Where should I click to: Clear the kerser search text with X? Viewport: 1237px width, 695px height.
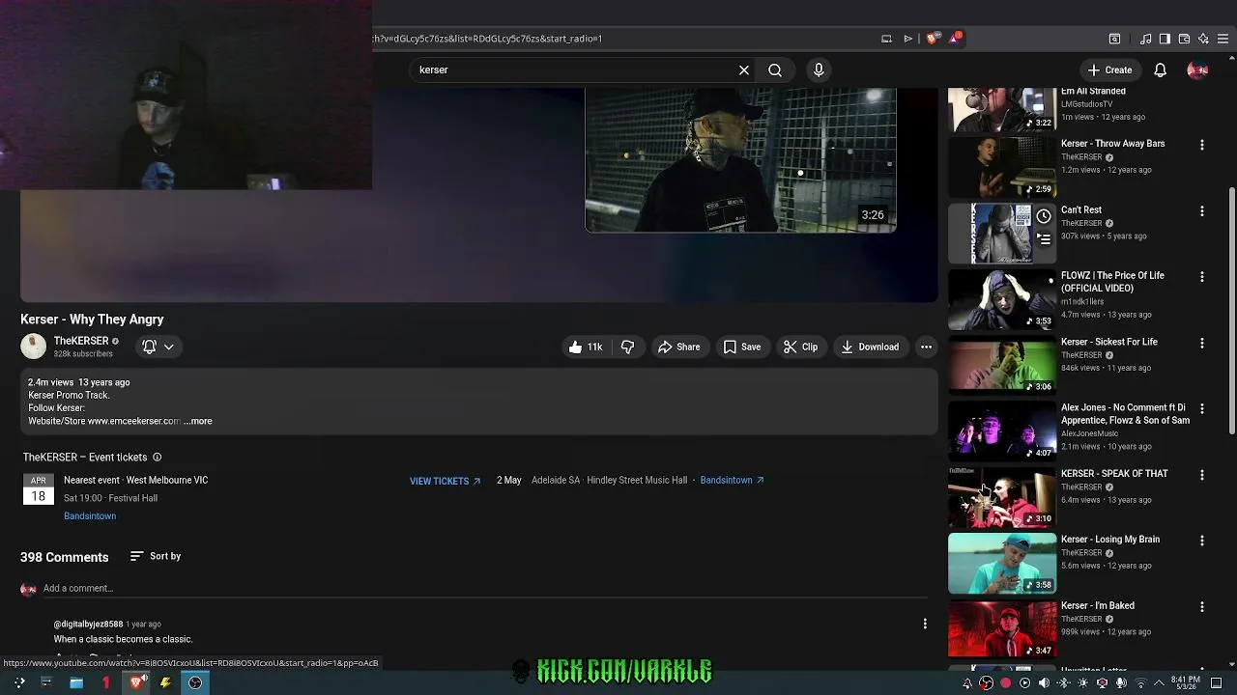pos(744,69)
